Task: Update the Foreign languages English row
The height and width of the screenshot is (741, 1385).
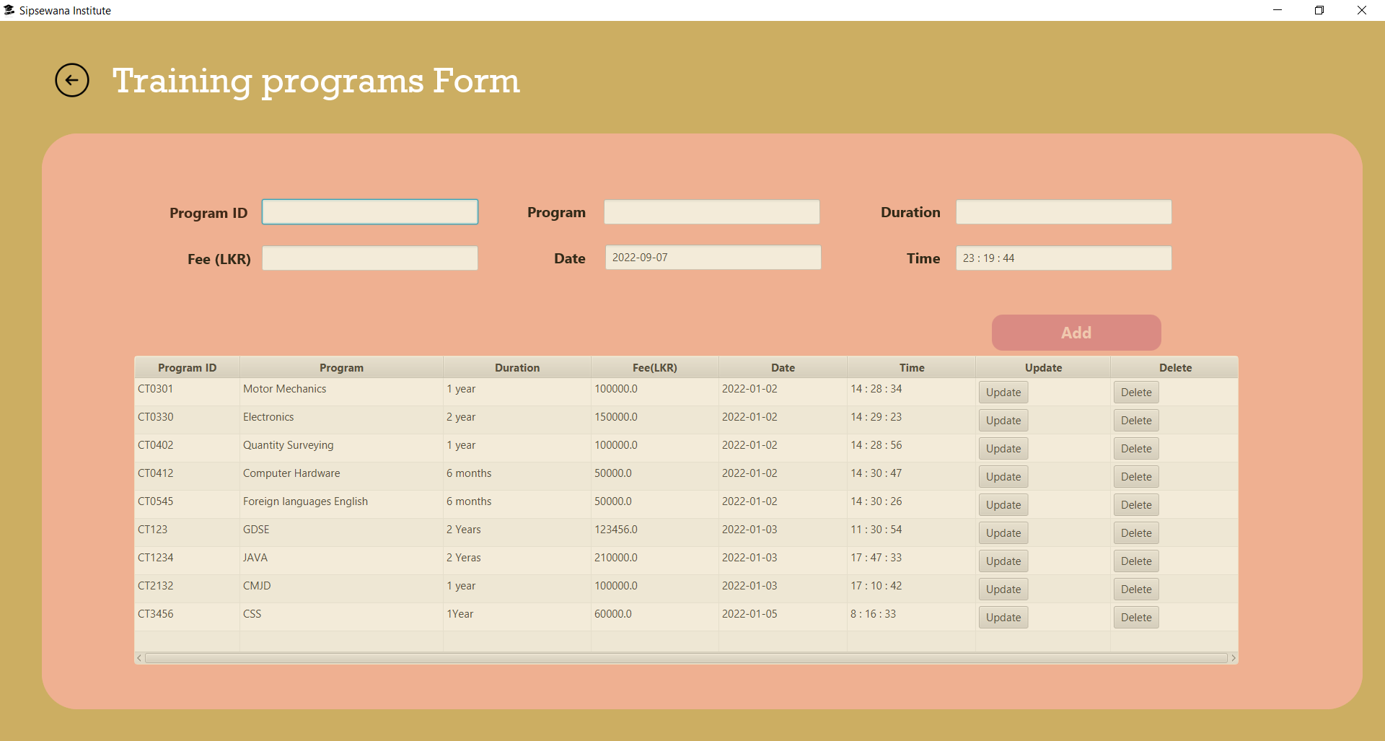Action: (x=1003, y=505)
